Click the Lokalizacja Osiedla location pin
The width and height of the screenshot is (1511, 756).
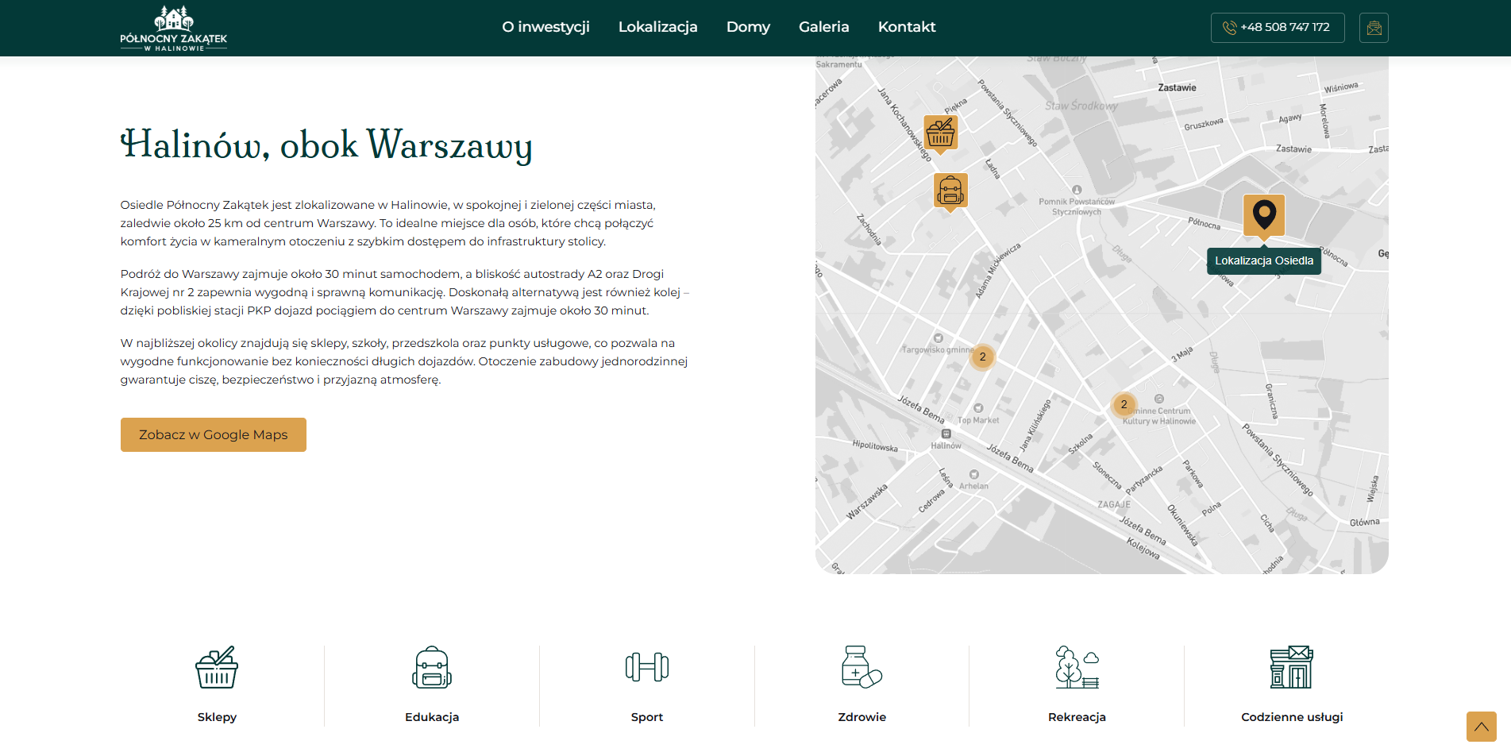pos(1264,217)
